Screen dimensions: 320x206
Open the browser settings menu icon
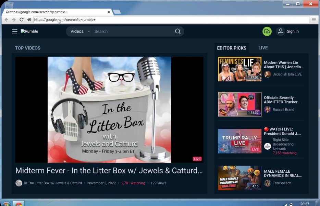tap(314, 20)
